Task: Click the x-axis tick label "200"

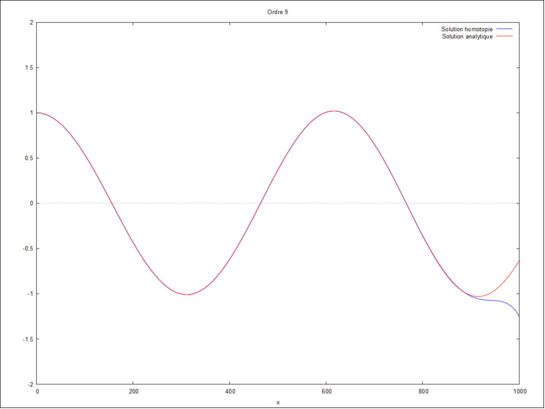Action: click(133, 392)
